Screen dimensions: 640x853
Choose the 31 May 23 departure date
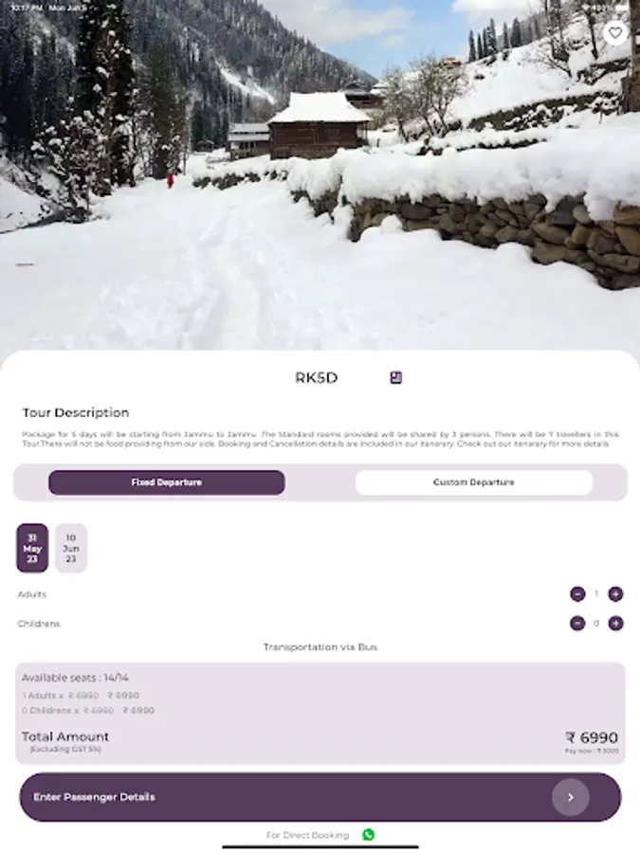tap(32, 548)
